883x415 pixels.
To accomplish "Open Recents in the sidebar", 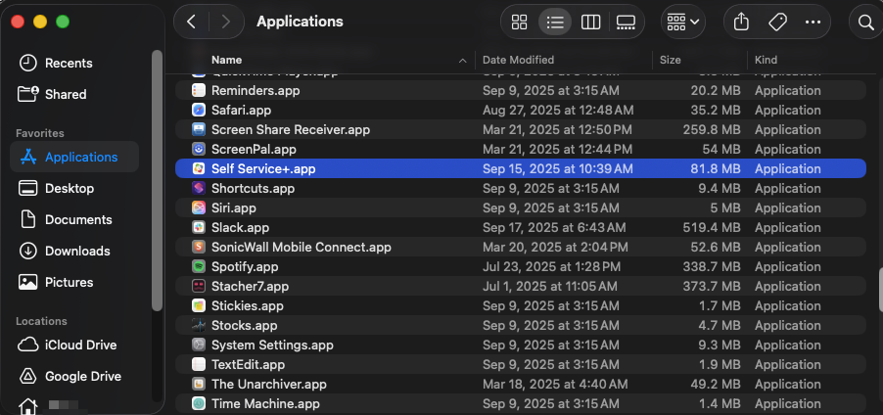I will pyautogui.click(x=56, y=63).
